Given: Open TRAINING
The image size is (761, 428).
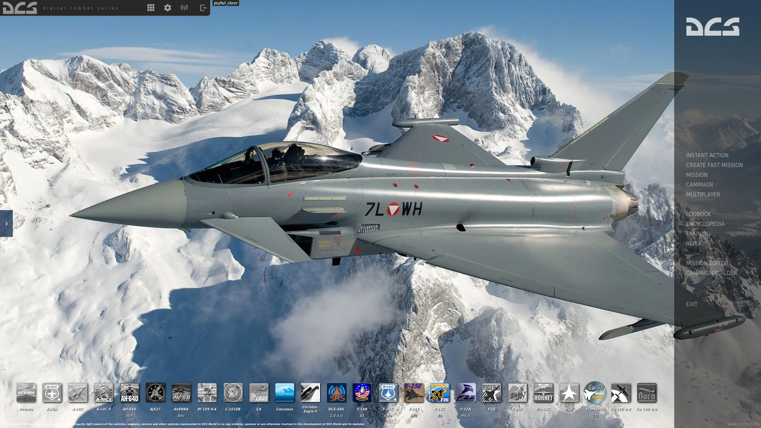Looking at the screenshot, I should click(x=698, y=234).
